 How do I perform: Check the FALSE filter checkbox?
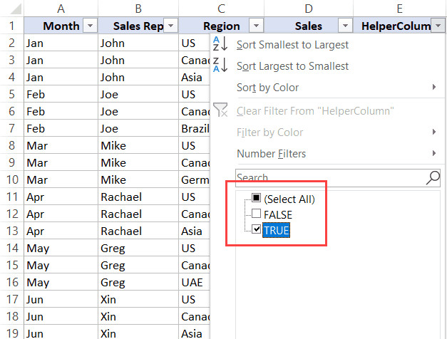click(x=257, y=214)
